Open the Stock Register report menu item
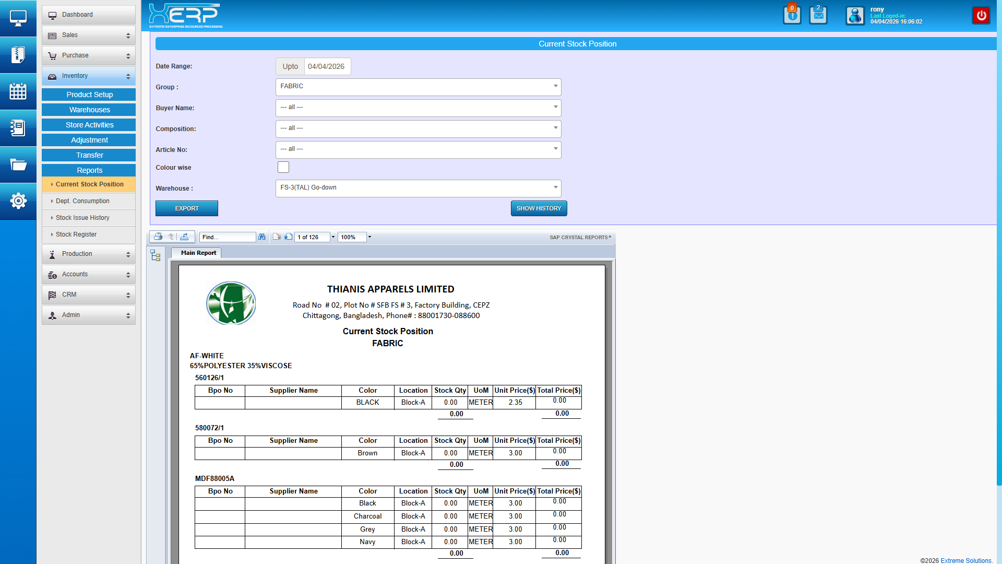 coord(76,234)
